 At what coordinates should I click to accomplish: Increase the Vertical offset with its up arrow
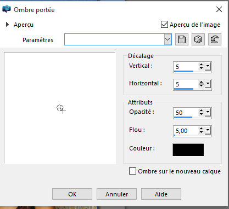(x=202, y=65)
